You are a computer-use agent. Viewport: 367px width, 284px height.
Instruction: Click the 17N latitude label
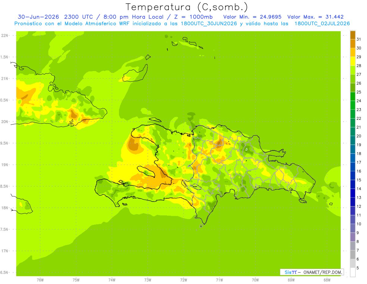[5, 251]
